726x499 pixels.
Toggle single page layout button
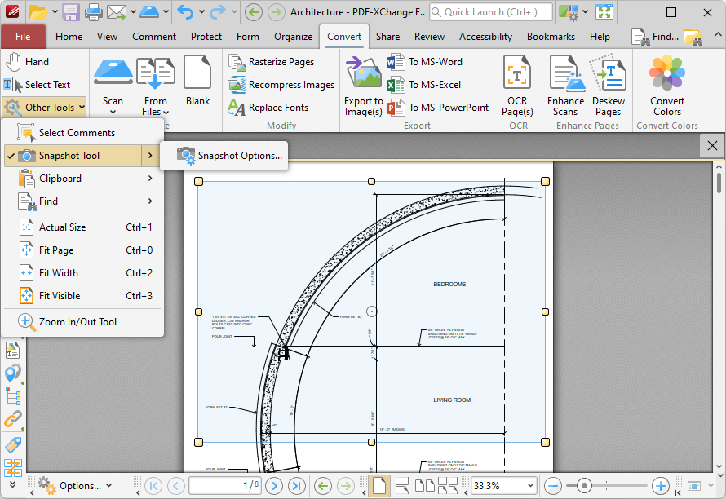(x=378, y=486)
